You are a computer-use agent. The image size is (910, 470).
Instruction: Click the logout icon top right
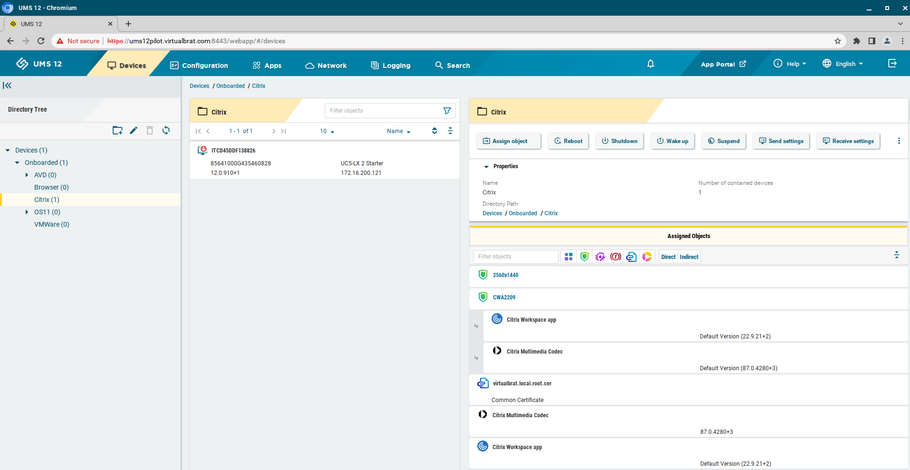coord(892,63)
